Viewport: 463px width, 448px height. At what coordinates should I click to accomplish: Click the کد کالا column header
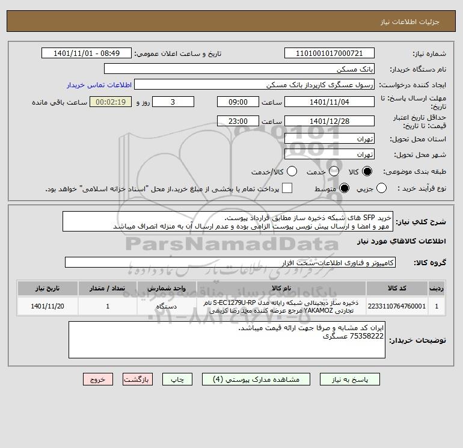(397, 288)
